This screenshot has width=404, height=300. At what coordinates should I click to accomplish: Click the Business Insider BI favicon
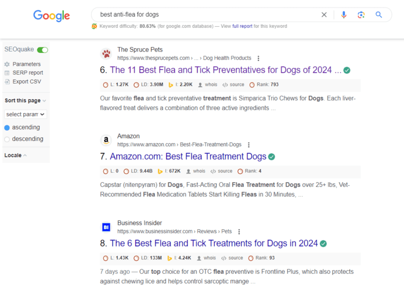tap(106, 227)
